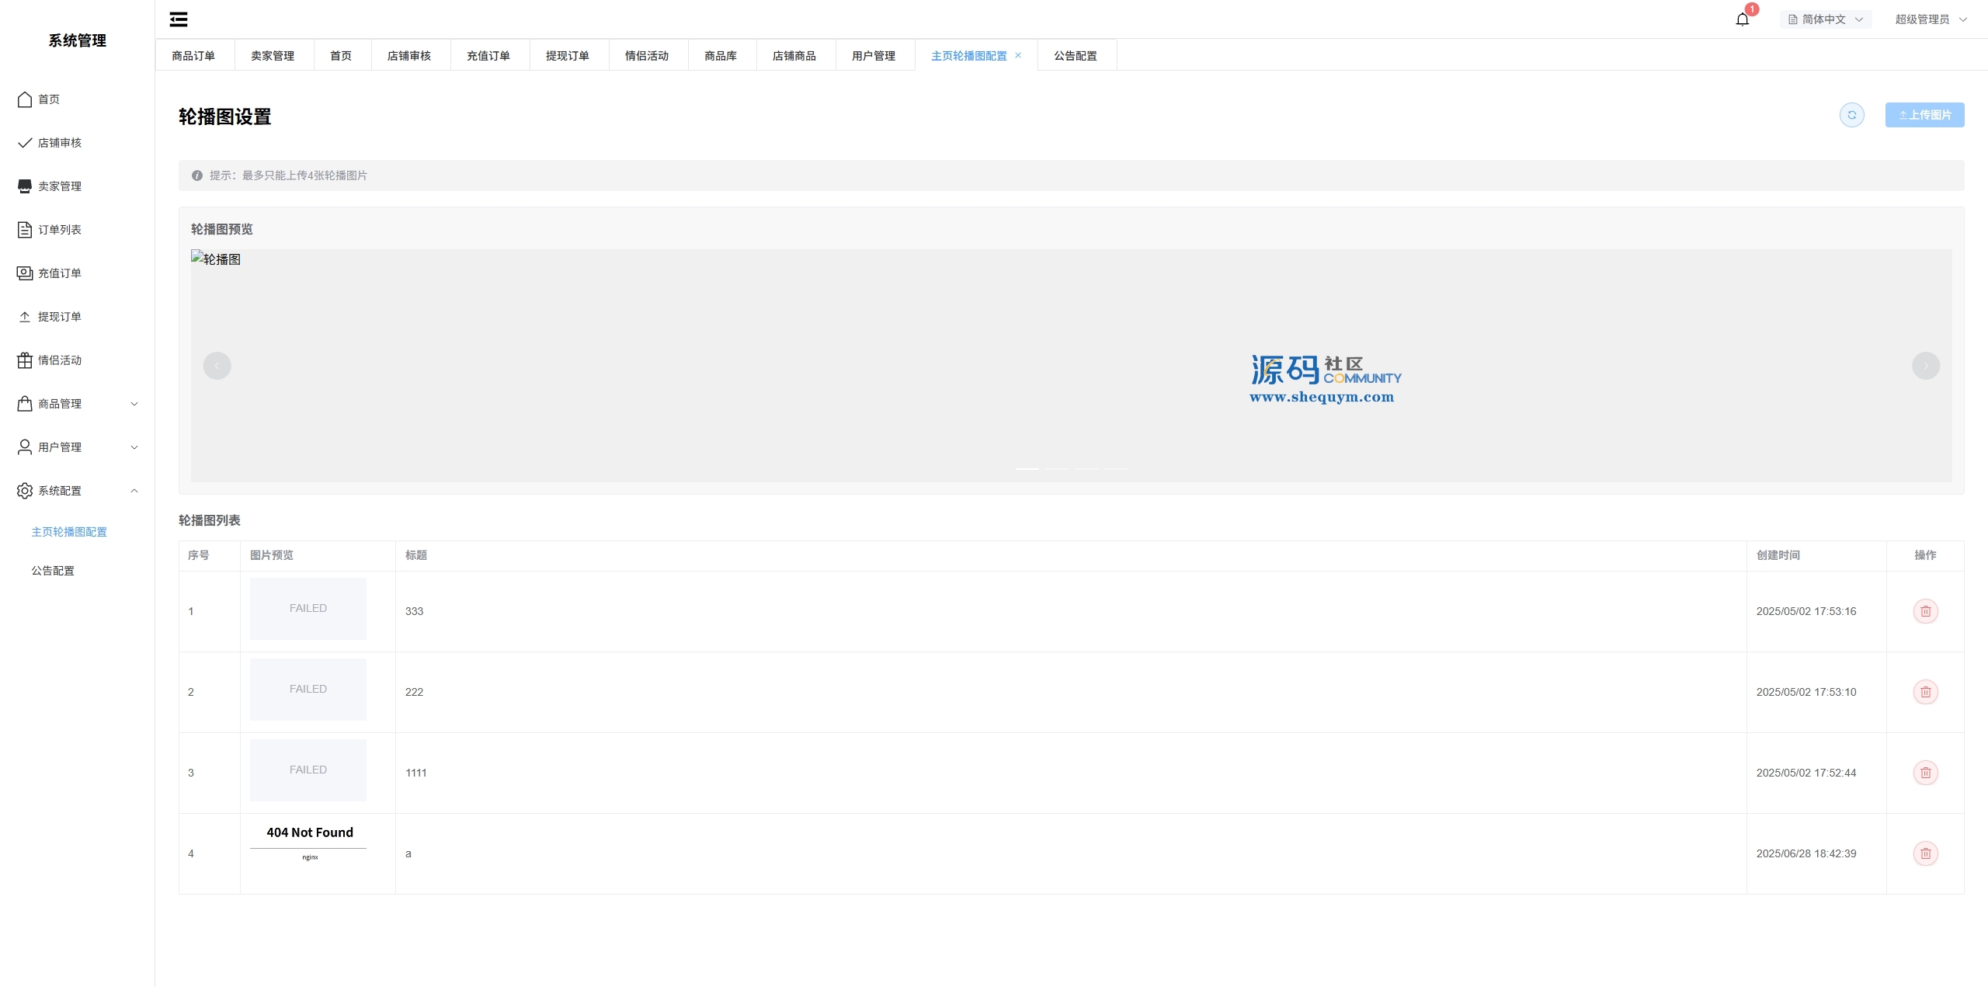Switch to the 商品订单 tab
Viewport: 1988px width, 987px height.
tap(193, 56)
